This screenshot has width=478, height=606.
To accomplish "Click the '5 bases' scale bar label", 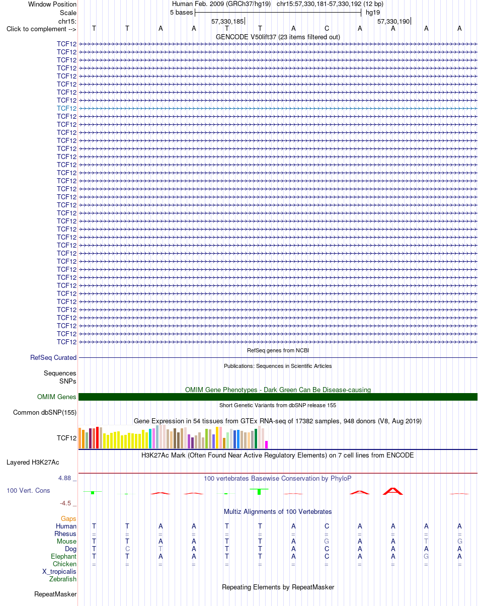I will 181,13.
